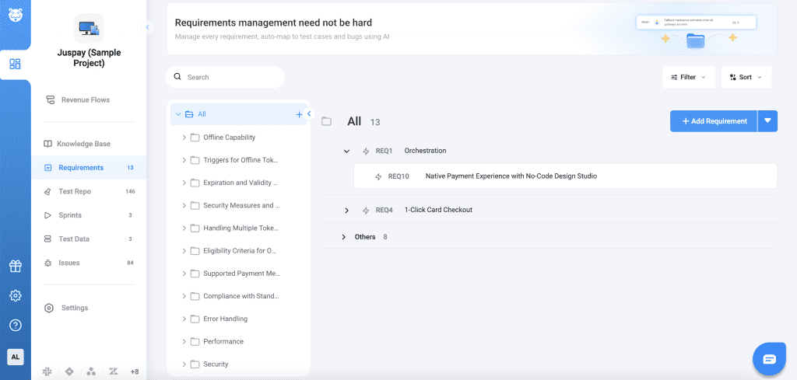
Task: Click the plus icon beside All folder
Action: 299,114
